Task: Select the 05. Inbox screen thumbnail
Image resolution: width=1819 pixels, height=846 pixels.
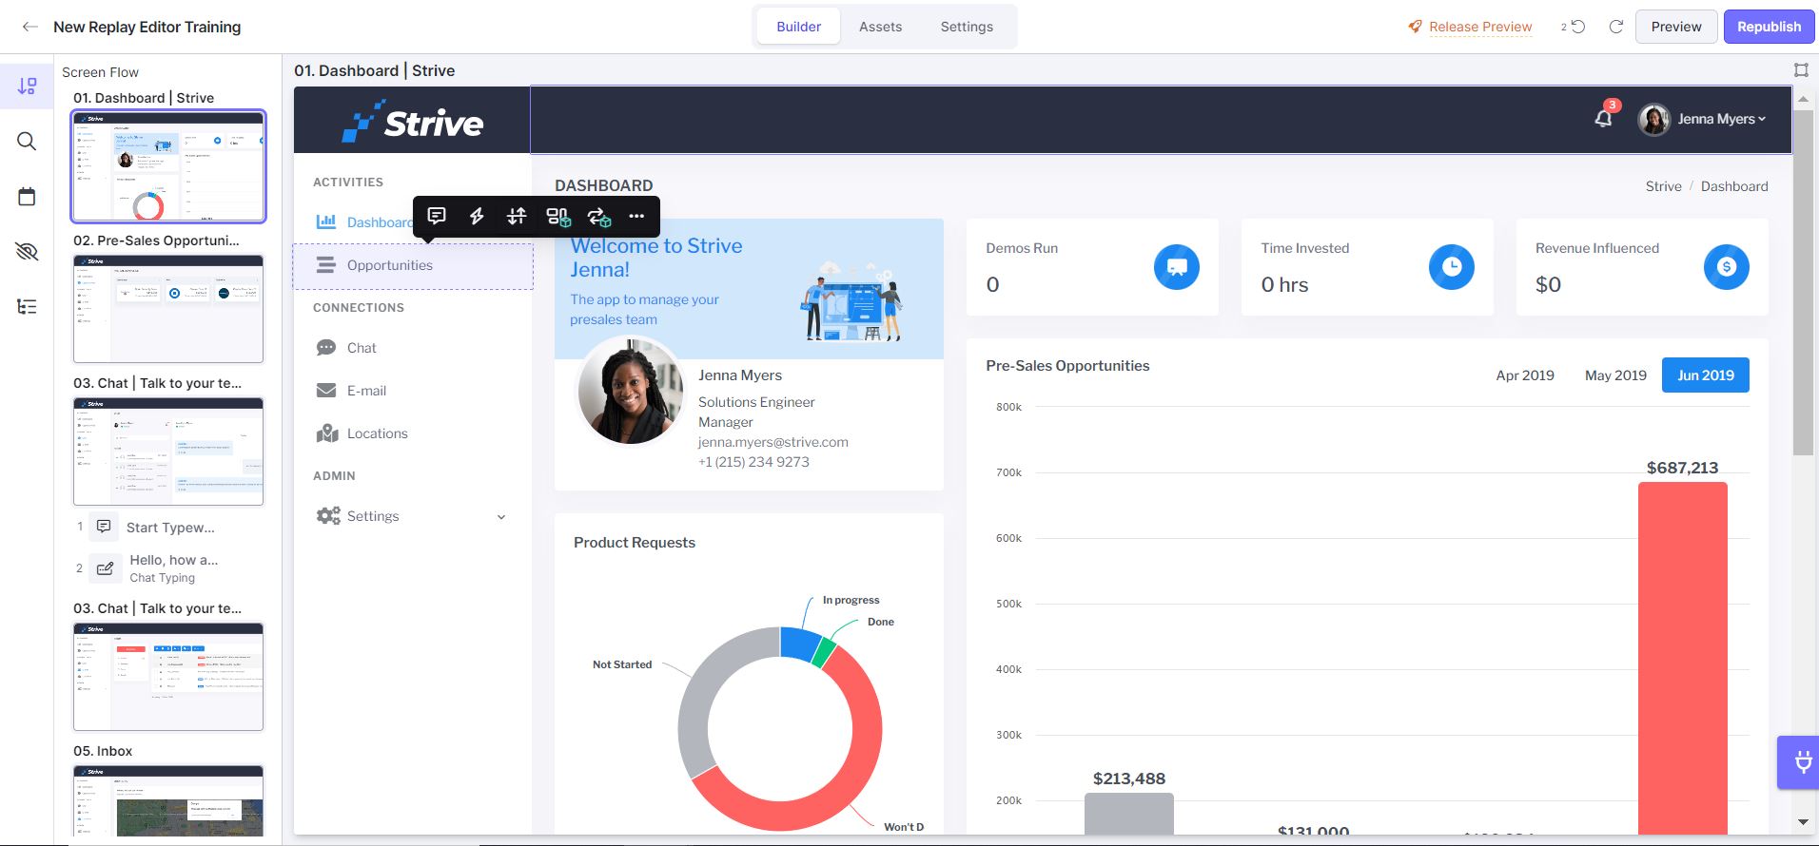Action: pos(168,800)
